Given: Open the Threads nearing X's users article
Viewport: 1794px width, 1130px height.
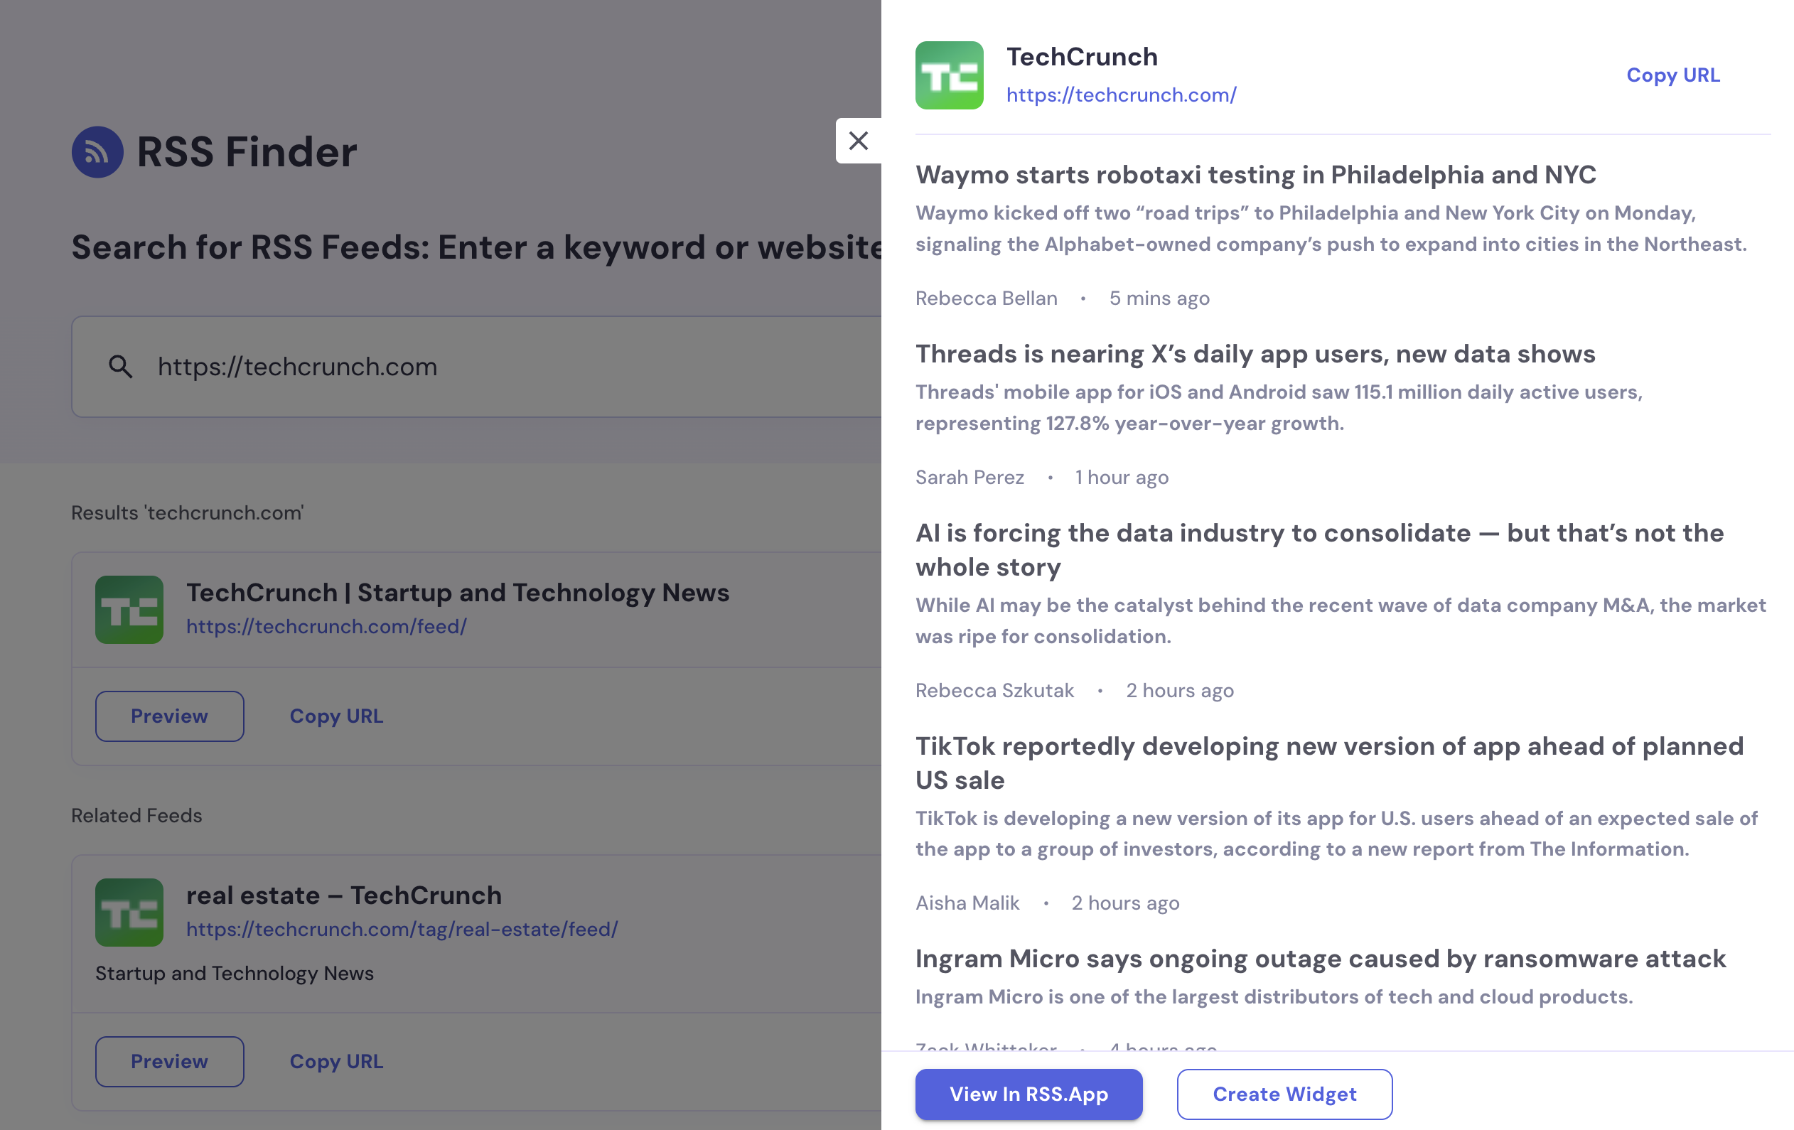Looking at the screenshot, I should (1255, 354).
